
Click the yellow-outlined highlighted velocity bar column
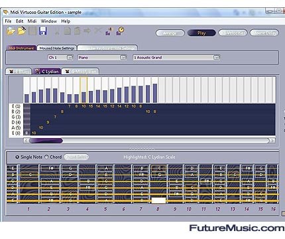coord(84,90)
